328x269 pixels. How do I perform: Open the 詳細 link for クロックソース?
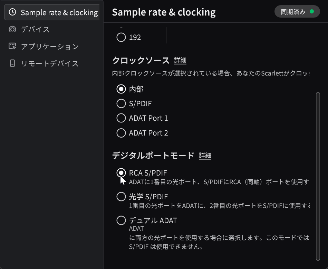click(180, 60)
